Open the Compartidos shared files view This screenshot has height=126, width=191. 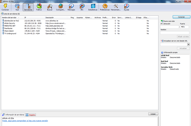click(x=60, y=7)
